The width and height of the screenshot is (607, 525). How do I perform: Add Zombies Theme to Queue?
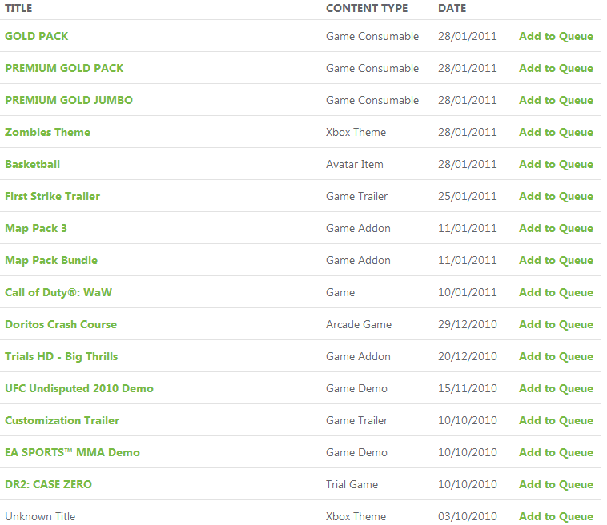[x=556, y=132]
